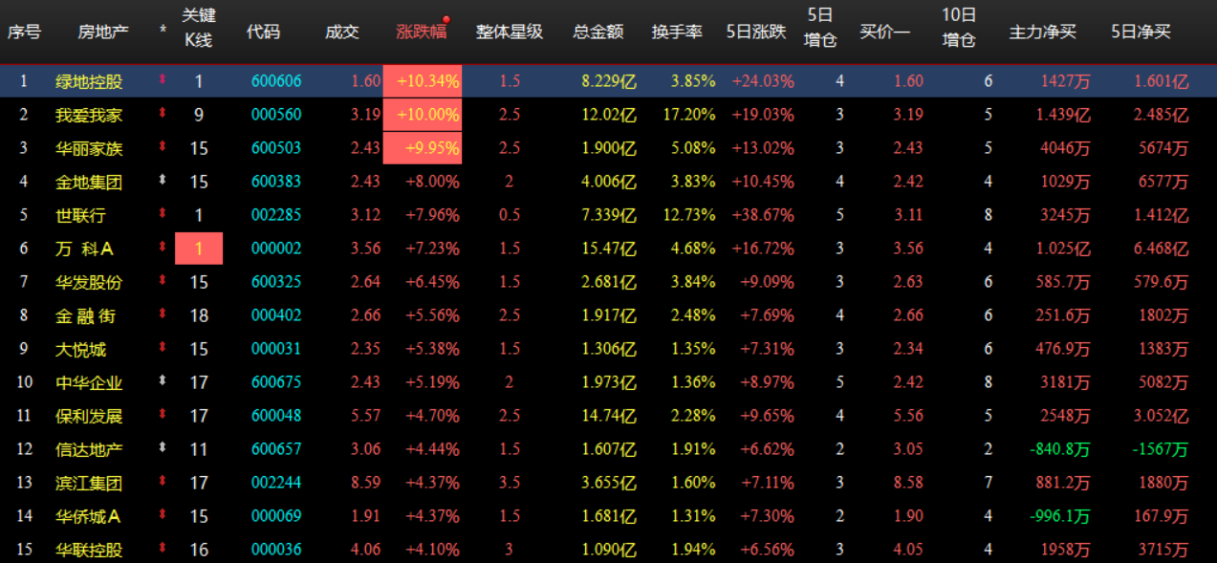Select stock 中华企业

click(89, 382)
